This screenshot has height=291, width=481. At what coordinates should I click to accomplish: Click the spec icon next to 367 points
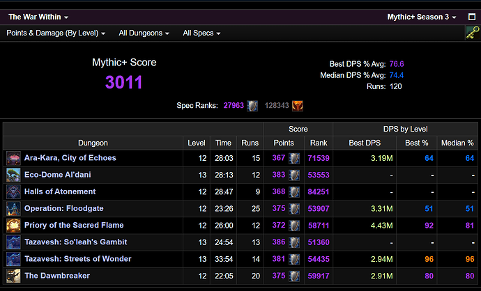click(x=294, y=158)
